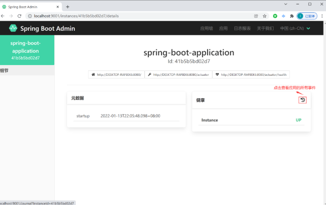The width and height of the screenshot is (326, 205).
Task: Open the Chrome three-dot menu
Action: click(322, 16)
